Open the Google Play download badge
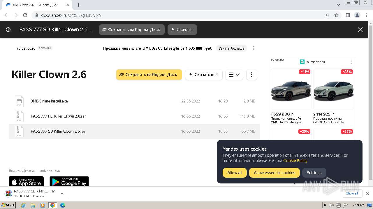This screenshot has height=209, width=373. (x=69, y=181)
